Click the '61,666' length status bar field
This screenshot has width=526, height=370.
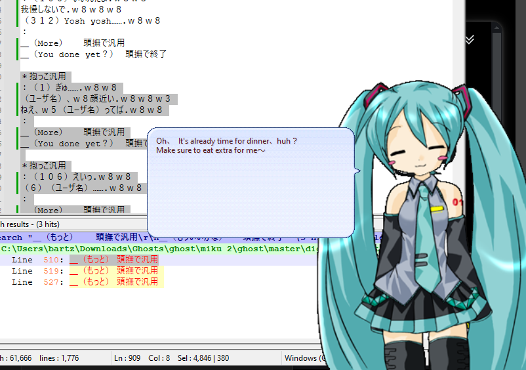[16, 358]
